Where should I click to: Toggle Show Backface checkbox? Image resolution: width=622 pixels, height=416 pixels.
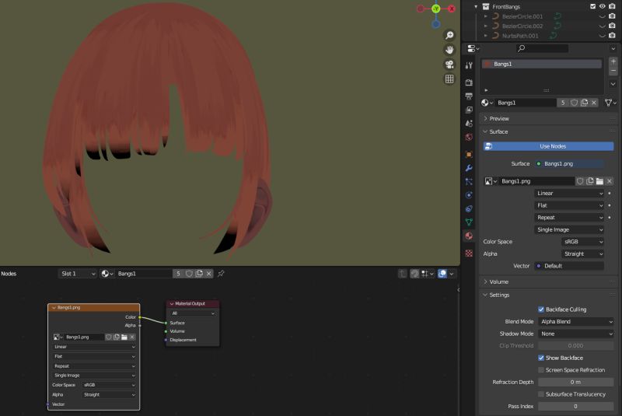click(x=540, y=358)
